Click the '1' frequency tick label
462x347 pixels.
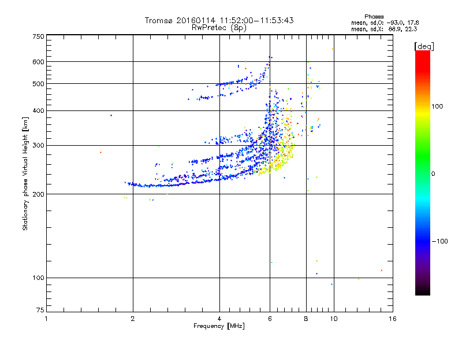[46, 319]
